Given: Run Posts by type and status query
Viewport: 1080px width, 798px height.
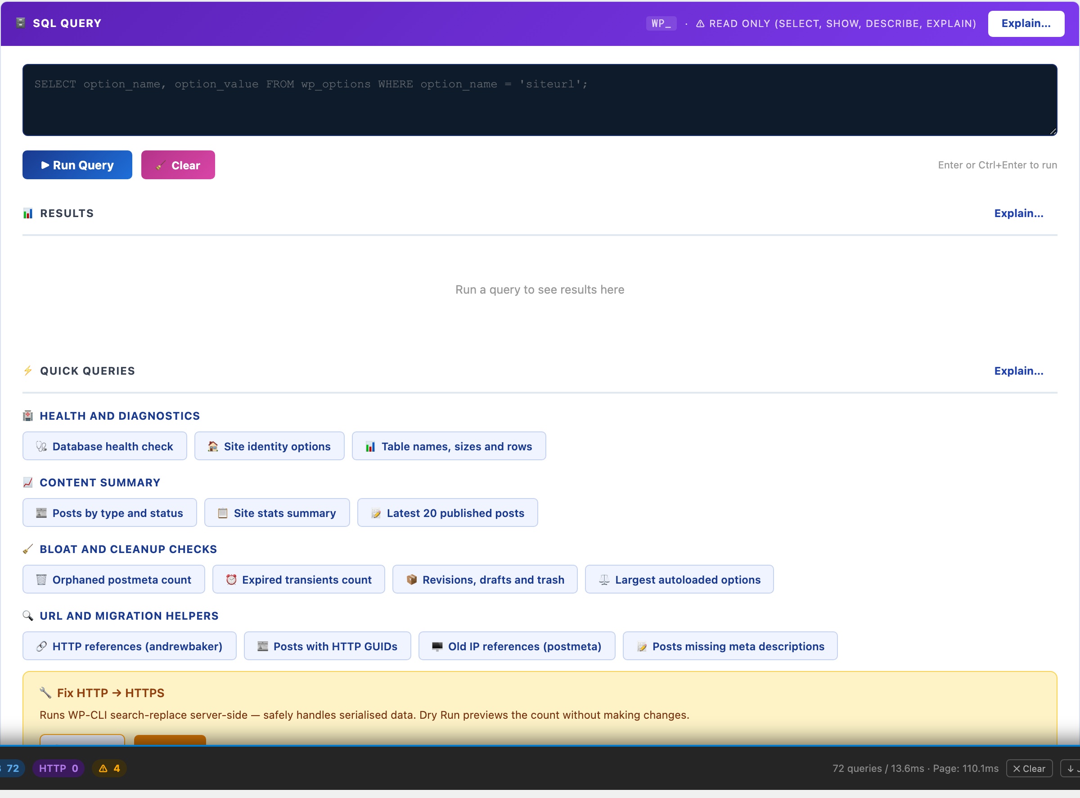Looking at the screenshot, I should (109, 512).
